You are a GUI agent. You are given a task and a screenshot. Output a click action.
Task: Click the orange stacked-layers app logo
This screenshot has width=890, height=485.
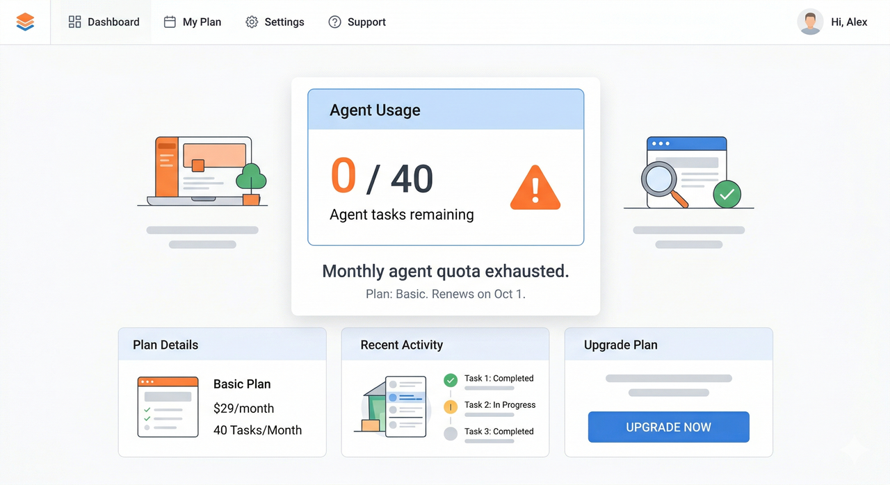[25, 22]
